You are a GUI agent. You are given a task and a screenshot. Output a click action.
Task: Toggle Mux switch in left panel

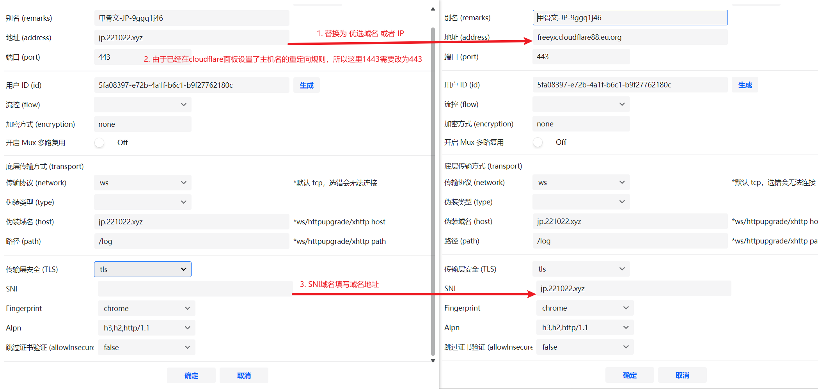100,143
